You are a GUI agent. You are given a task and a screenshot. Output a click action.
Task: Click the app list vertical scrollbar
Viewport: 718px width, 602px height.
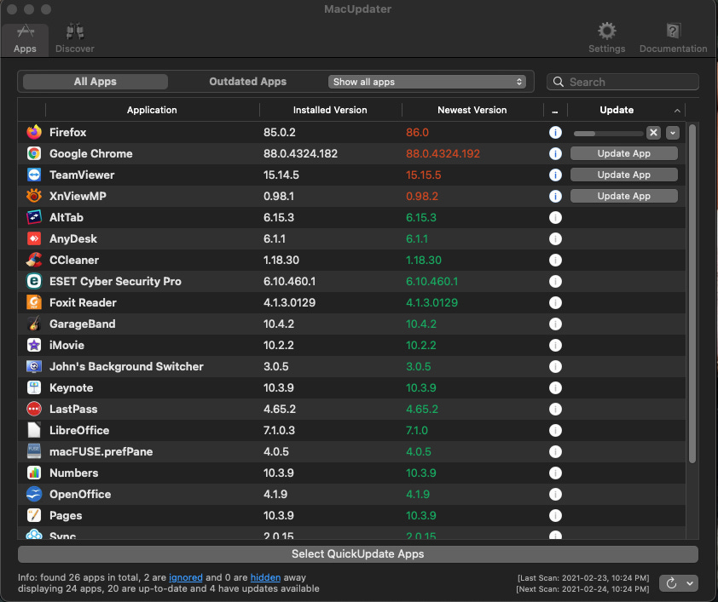pyautogui.click(x=692, y=293)
